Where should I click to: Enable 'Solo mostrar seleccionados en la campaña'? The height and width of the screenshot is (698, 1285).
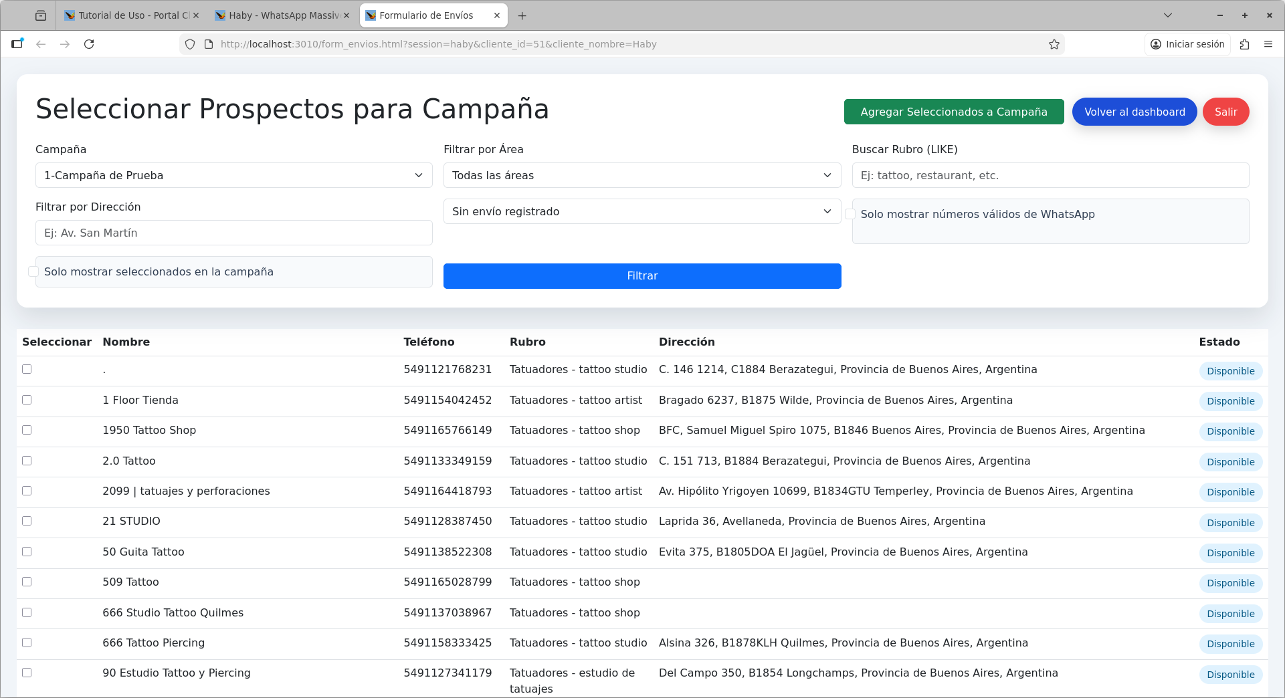(34, 271)
